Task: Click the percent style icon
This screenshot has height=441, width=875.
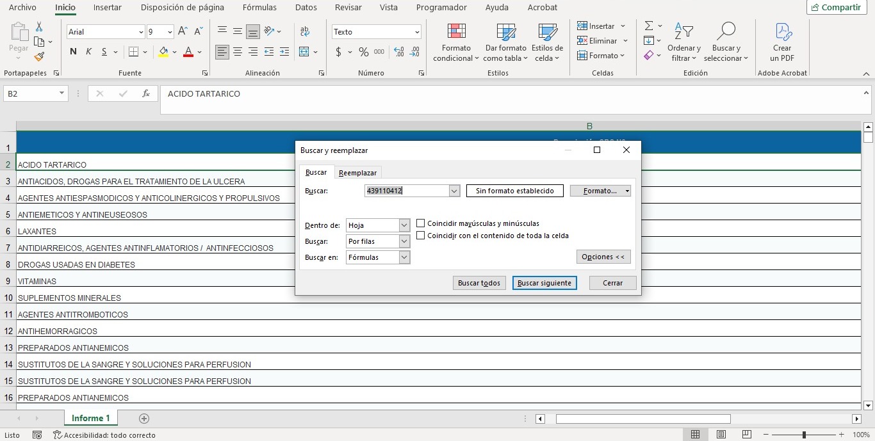Action: [363, 52]
